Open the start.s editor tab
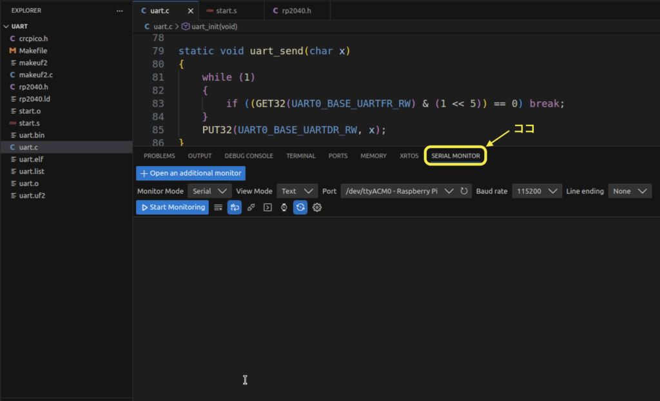Image resolution: width=660 pixels, height=401 pixels. [x=226, y=11]
